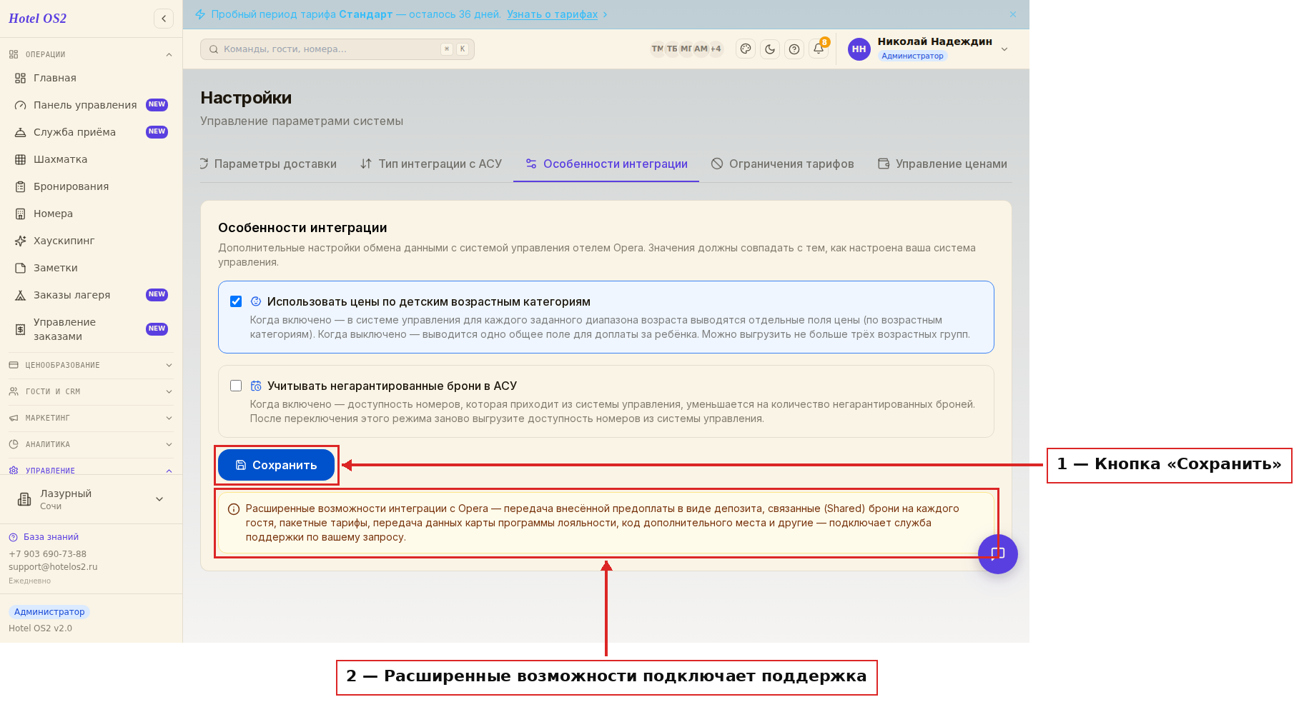Open the color theme palette icon
1309x712 pixels.
tap(746, 49)
